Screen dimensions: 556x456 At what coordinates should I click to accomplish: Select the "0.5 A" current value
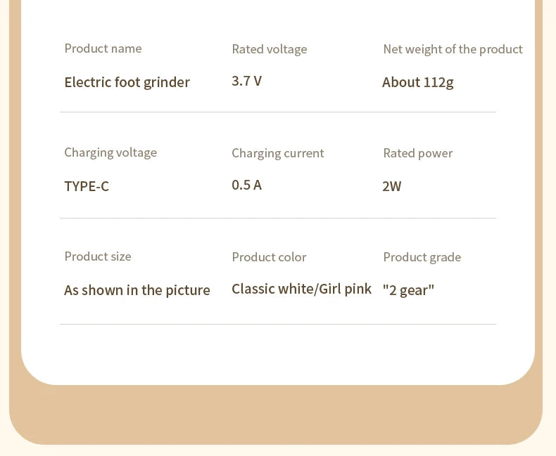pos(246,185)
